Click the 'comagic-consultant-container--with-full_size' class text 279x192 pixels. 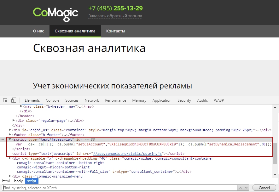coord(63,172)
